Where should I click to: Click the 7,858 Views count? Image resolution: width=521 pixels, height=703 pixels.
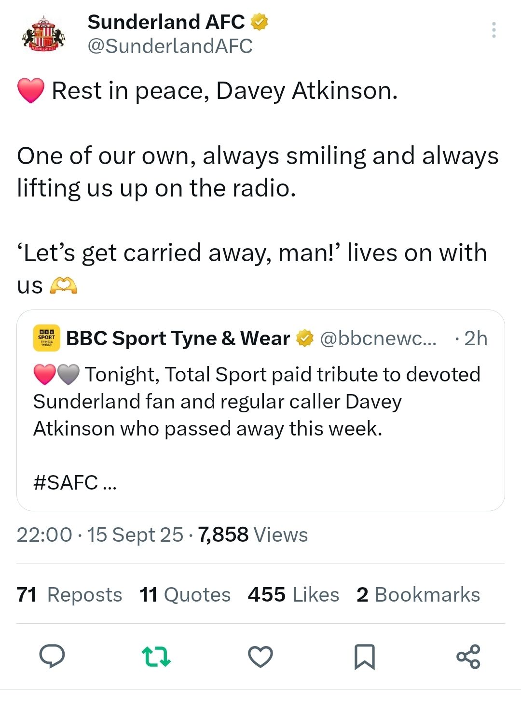[x=253, y=535]
